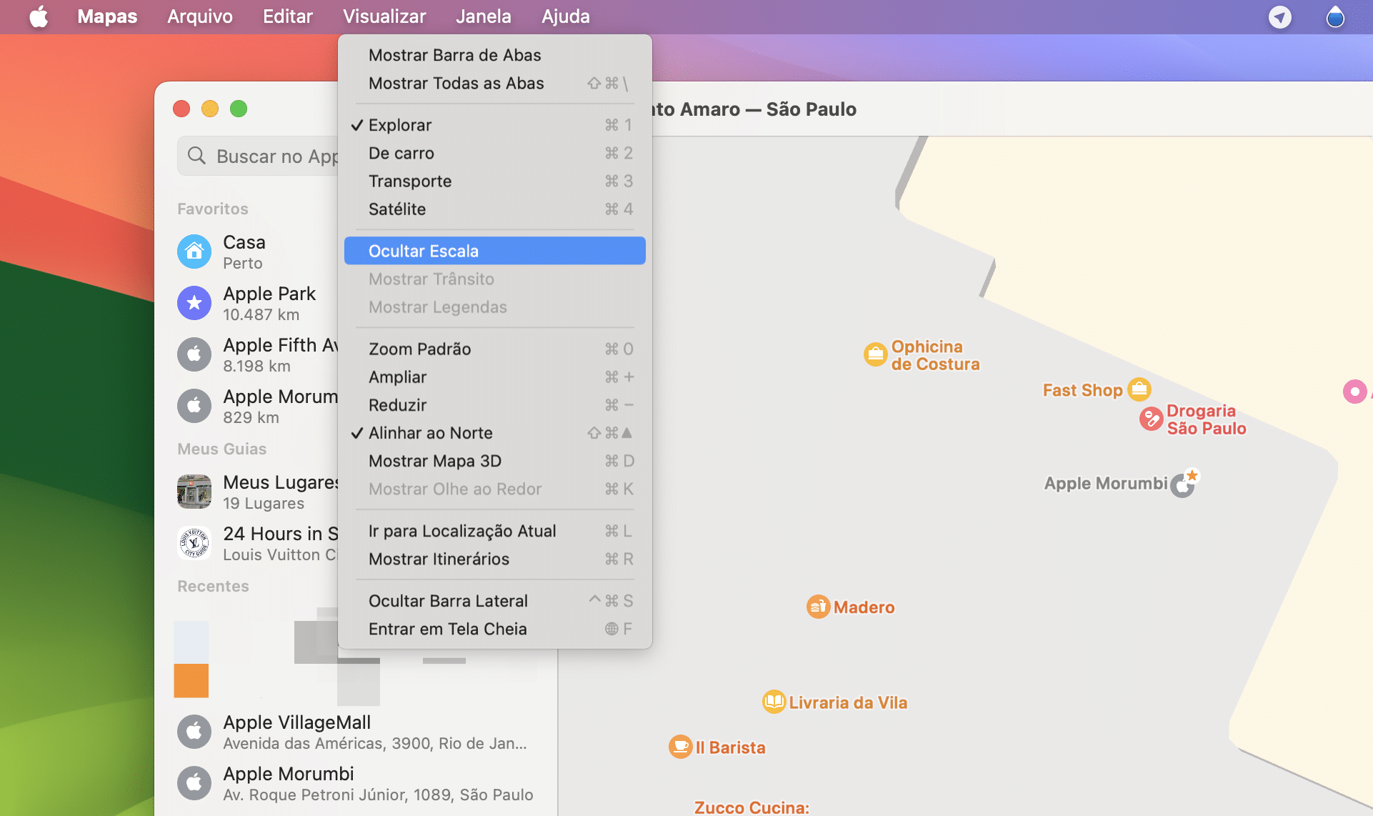Click the search magnifier icon

(x=196, y=156)
